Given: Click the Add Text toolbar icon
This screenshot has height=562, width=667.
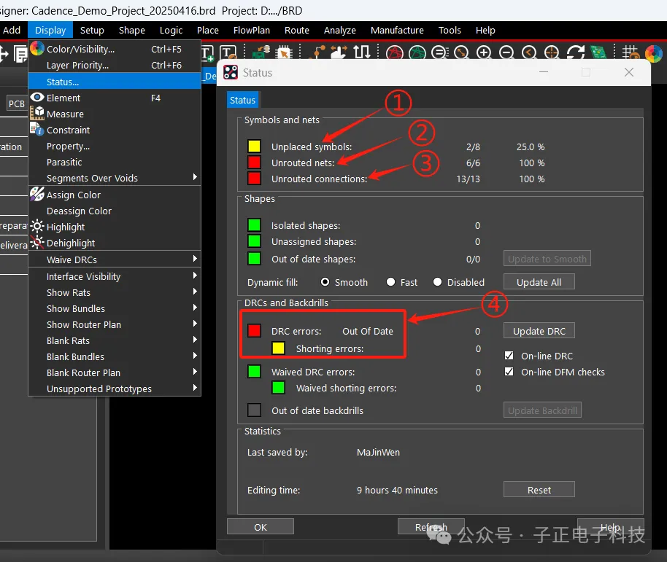Looking at the screenshot, I should [207, 52].
